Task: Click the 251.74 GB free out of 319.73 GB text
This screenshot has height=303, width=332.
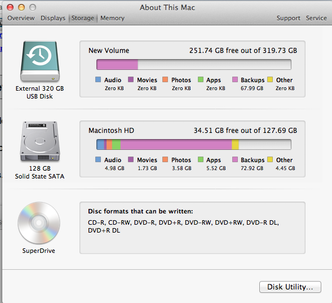Action: click(x=243, y=51)
